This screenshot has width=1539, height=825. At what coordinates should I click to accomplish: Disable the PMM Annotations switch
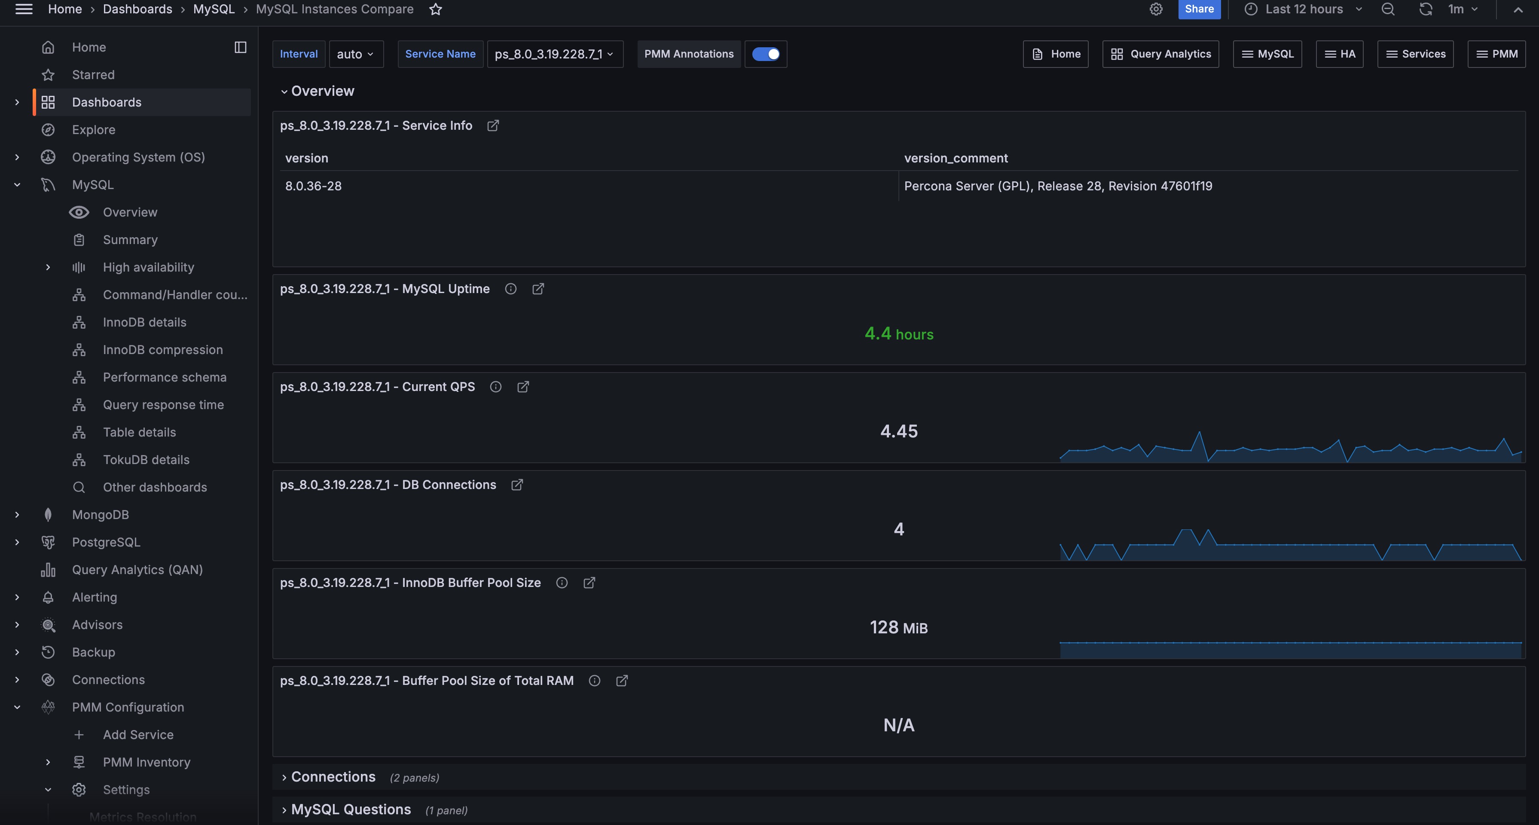(x=765, y=55)
